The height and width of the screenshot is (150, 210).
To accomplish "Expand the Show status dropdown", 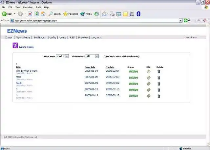I will click(x=92, y=56).
